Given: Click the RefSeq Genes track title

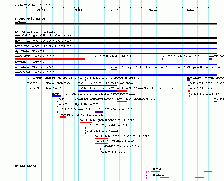Looking at the screenshot, I should coord(25,166).
